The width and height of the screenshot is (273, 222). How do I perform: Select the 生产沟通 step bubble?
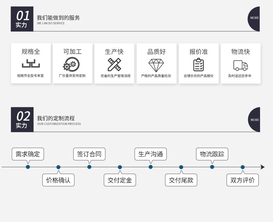[x=150, y=154]
